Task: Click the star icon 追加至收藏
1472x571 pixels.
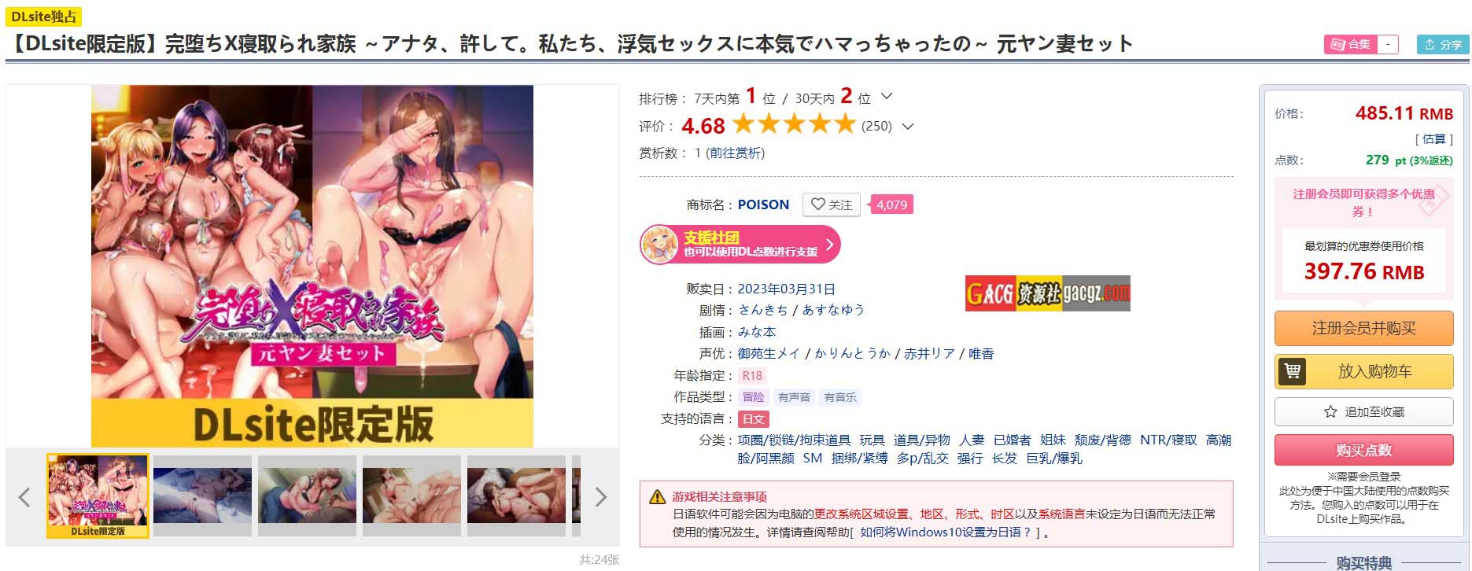Action: click(x=1330, y=411)
